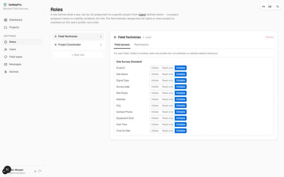Switch to the Permissions tab

[x=141, y=45]
